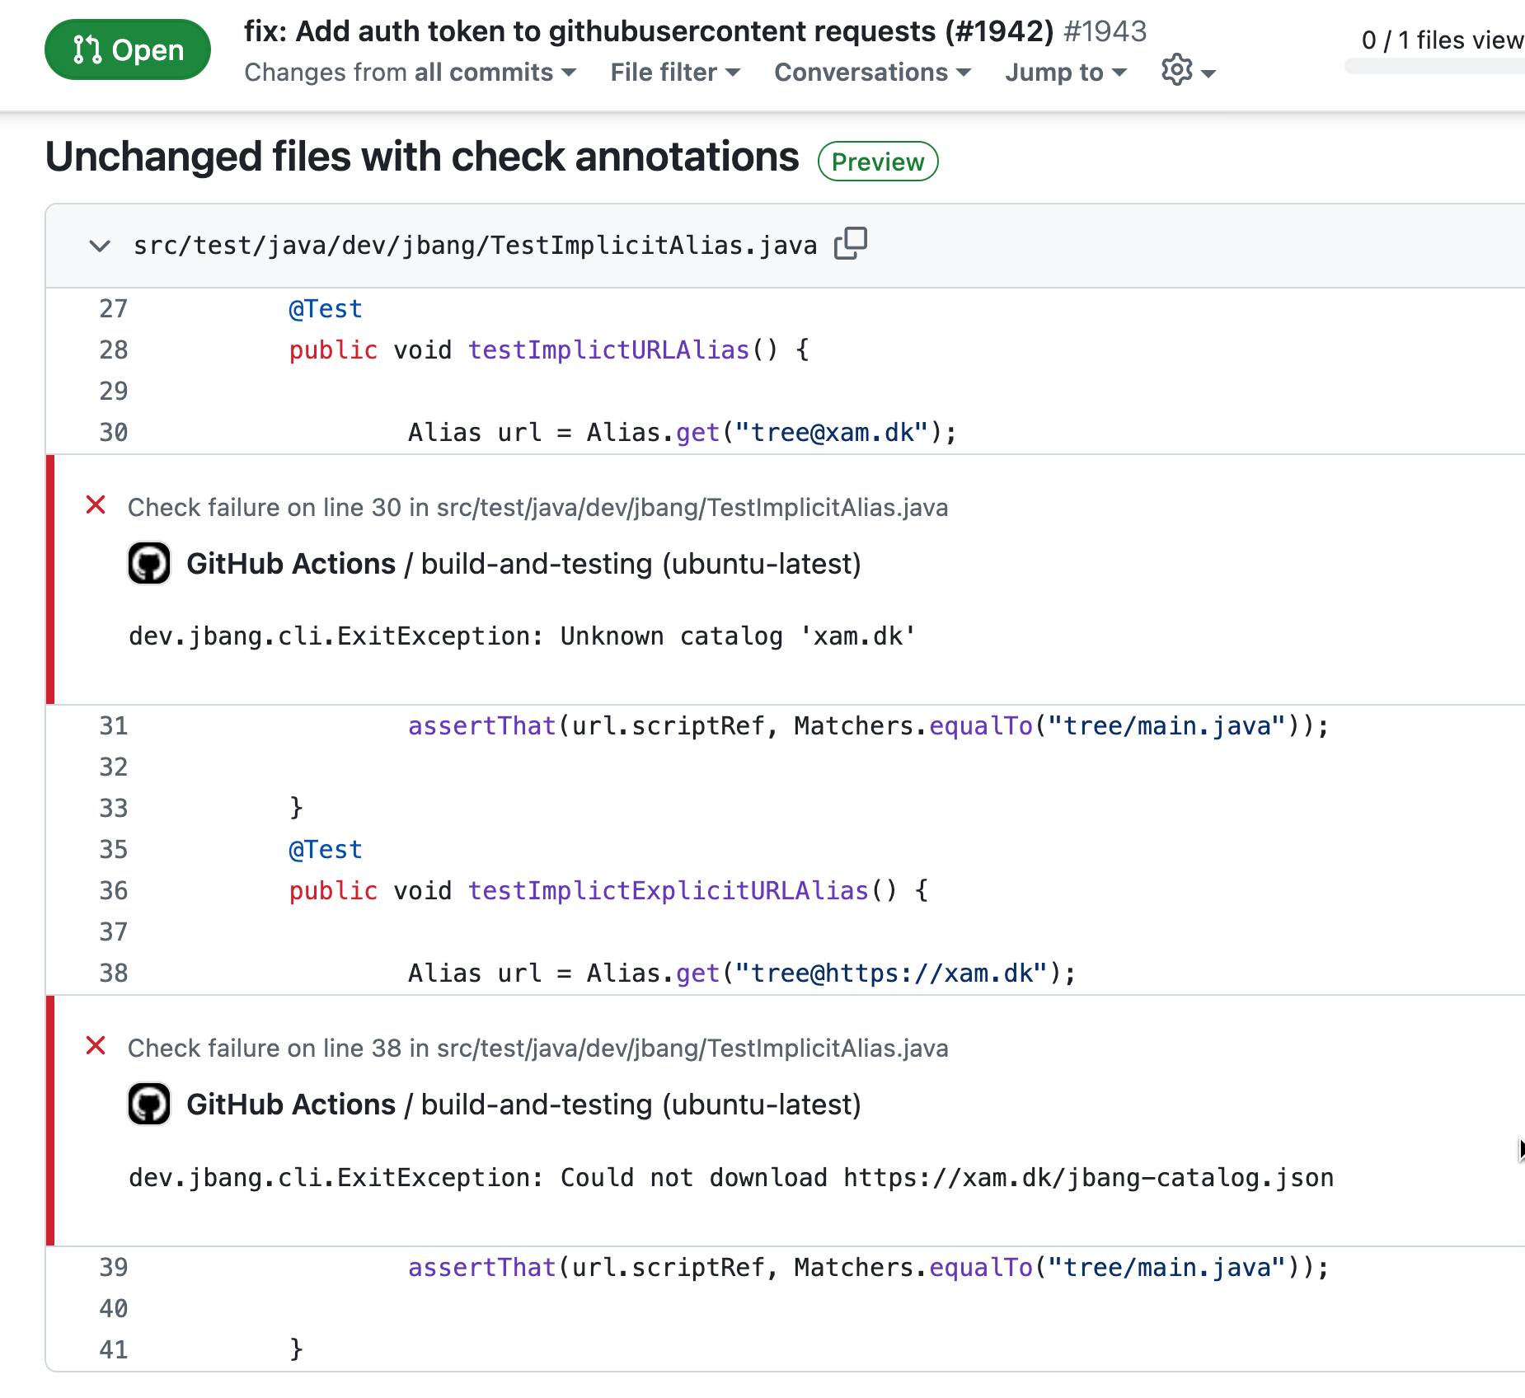Open build-and-testing check link for line 30

point(640,564)
